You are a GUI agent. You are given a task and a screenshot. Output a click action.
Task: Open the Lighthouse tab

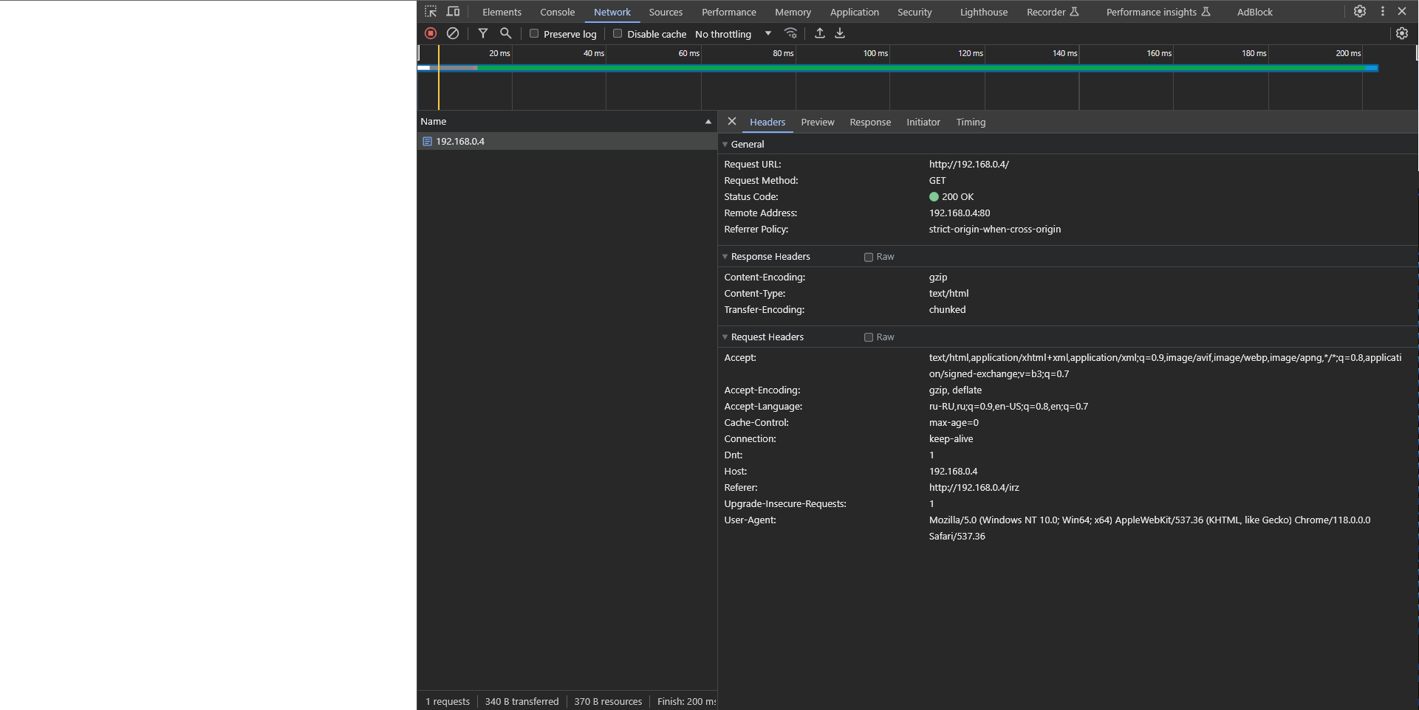(983, 12)
